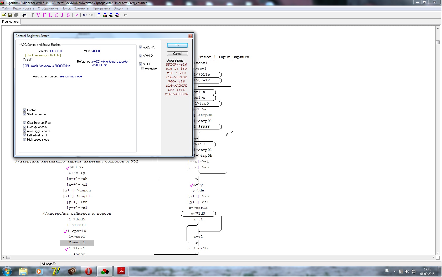Uncheck the ADCSRA register checkbox
Screen dimensions: 442x277
(141, 47)
